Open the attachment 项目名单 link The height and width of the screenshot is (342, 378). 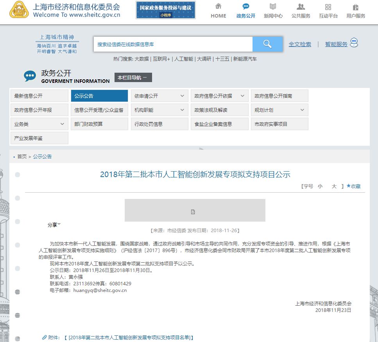point(131,337)
